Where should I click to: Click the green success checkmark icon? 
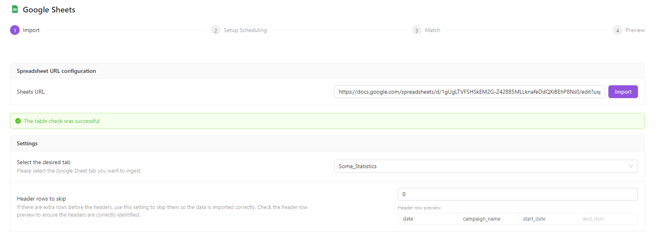[x=18, y=121]
